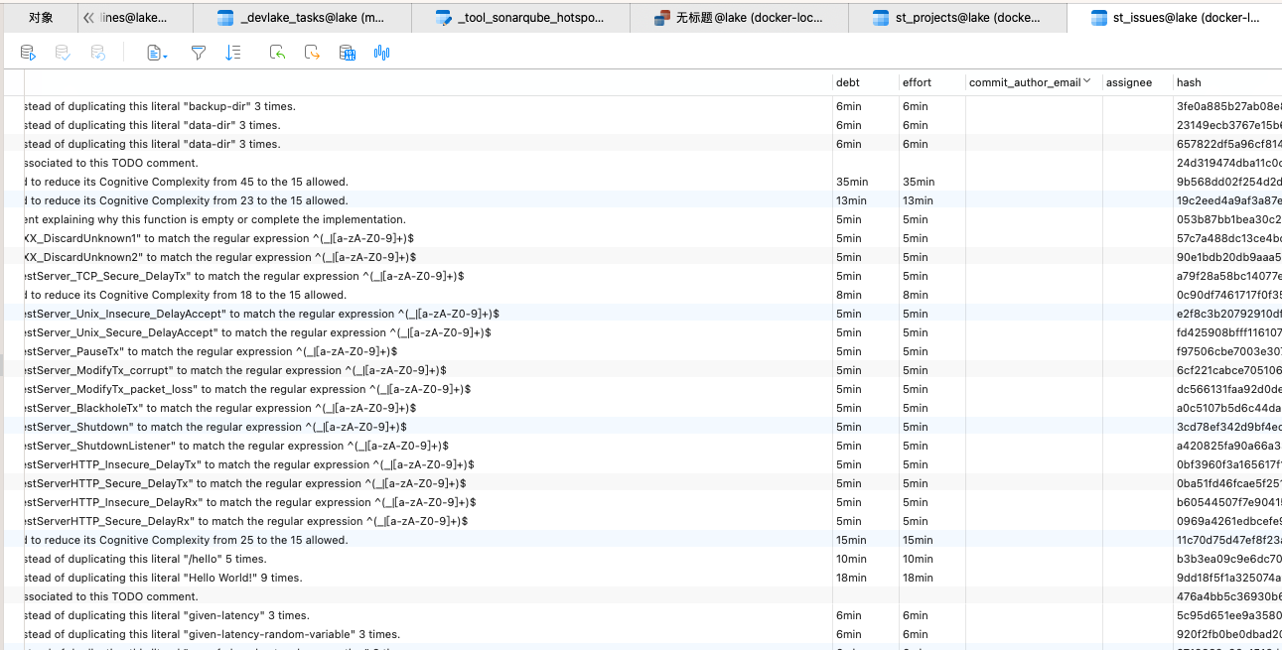Open the st_projects@lake tab
1282x650 pixels.
coord(957,18)
